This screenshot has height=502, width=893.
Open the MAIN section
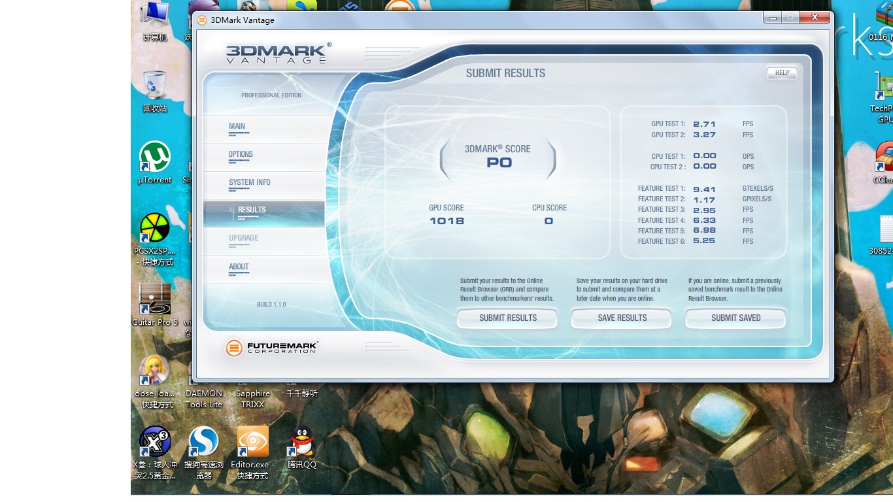(x=264, y=129)
